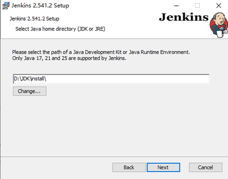Minimize the Jenkins Setup window
The image size is (228, 179).
point(176,6)
